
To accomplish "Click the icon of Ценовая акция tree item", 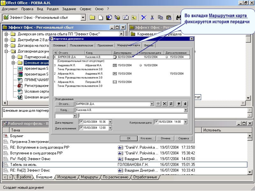I will (x=20, y=97).
